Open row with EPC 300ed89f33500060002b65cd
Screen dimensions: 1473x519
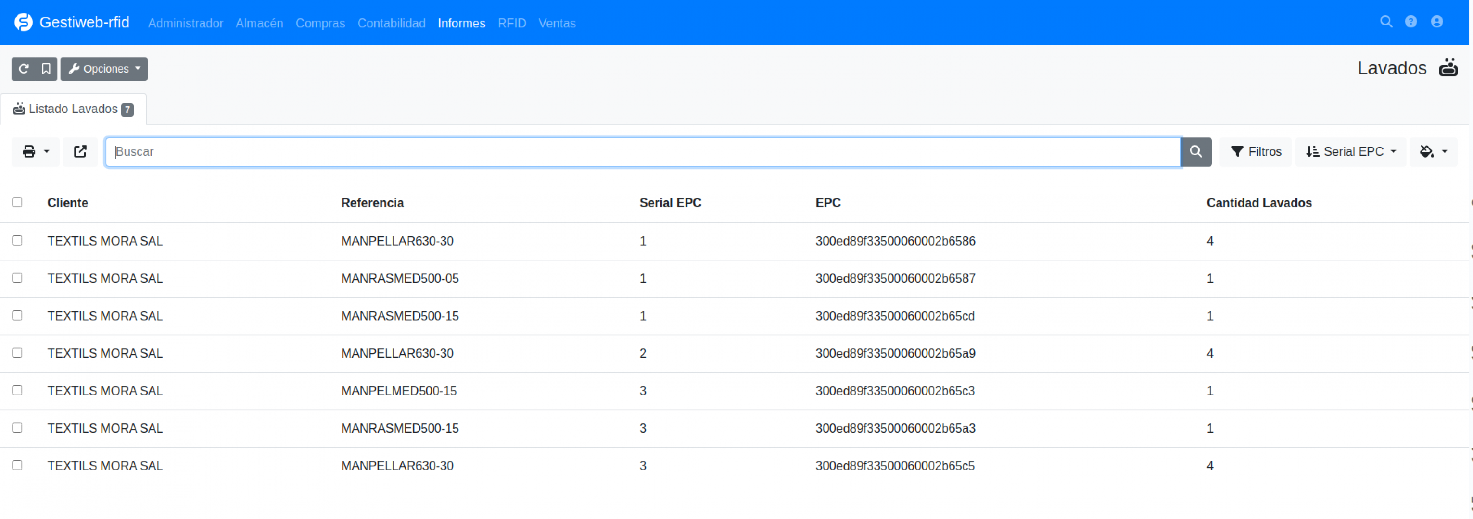(x=734, y=316)
